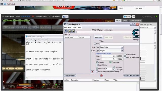Switch to the CHAT tab
The height and width of the screenshot is (91, 162).
pos(118,21)
